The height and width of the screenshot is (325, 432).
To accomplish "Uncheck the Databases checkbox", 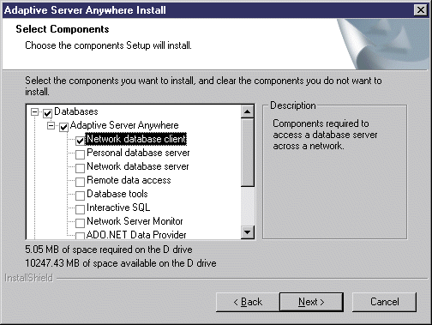I will [x=47, y=113].
